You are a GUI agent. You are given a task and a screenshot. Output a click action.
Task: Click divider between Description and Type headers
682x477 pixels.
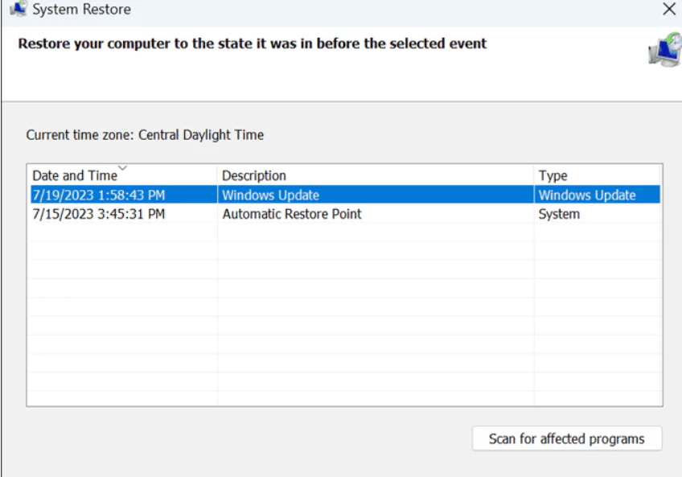click(x=534, y=175)
